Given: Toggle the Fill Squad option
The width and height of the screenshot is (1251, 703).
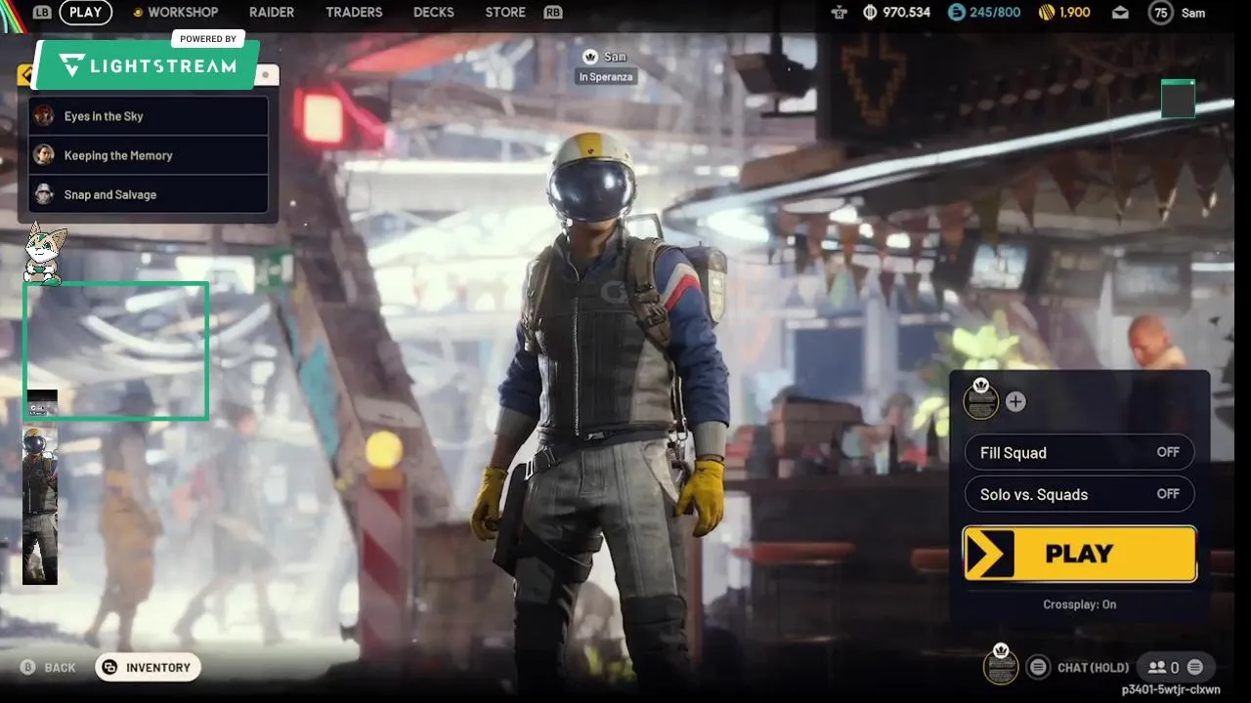Looking at the screenshot, I should point(1079,453).
